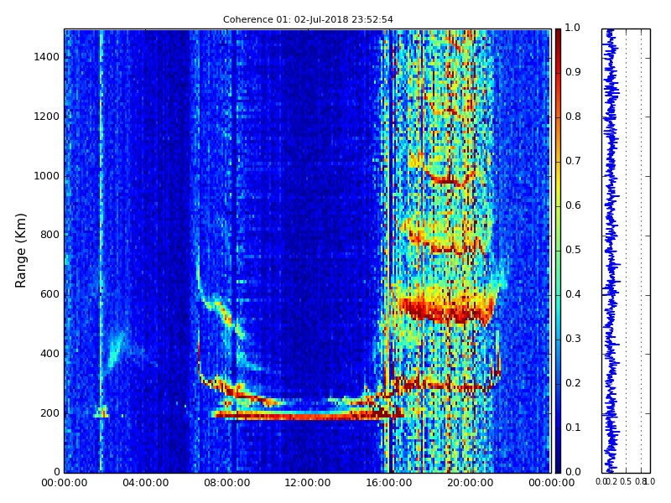Viewport: 671px width, 503px height.
Task: Click the 800 range tick label
Action: click(49, 235)
